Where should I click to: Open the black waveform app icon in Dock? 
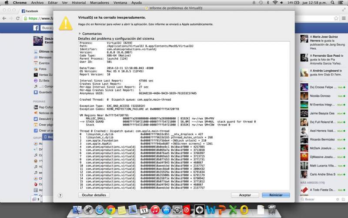click(x=200, y=210)
